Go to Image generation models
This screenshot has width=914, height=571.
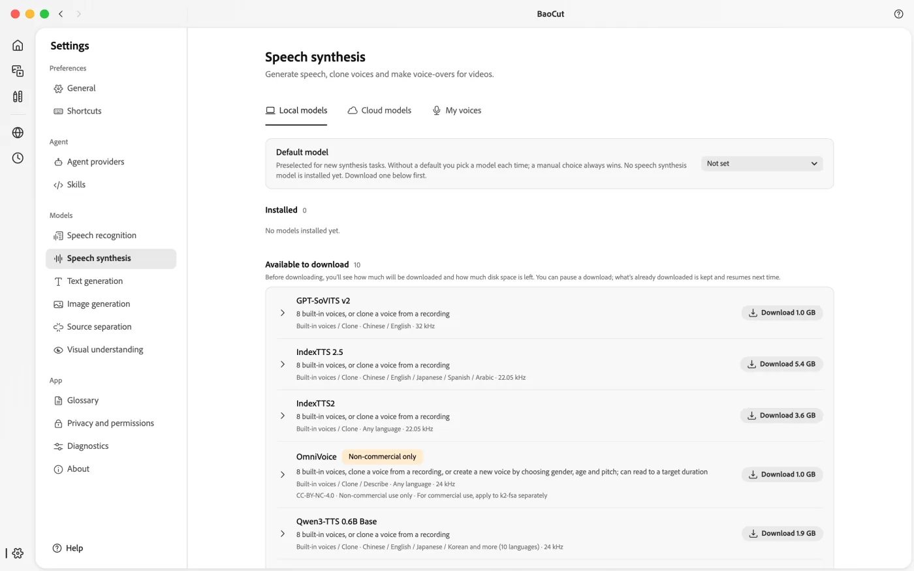(x=111, y=304)
